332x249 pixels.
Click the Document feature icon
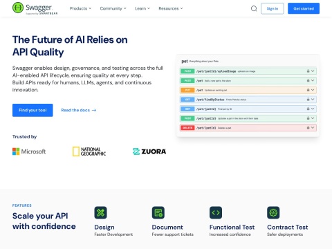pyautogui.click(x=158, y=212)
